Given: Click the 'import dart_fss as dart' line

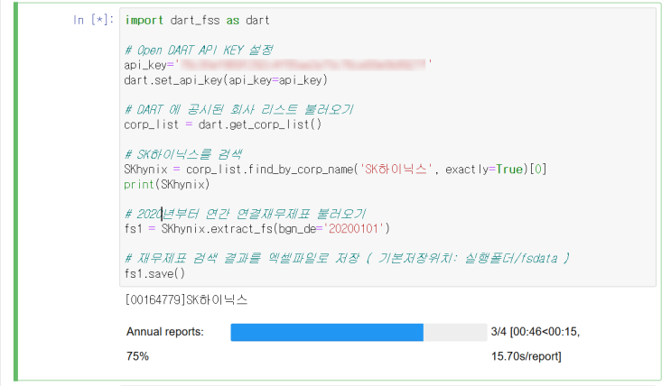Looking at the screenshot, I should (x=197, y=20).
